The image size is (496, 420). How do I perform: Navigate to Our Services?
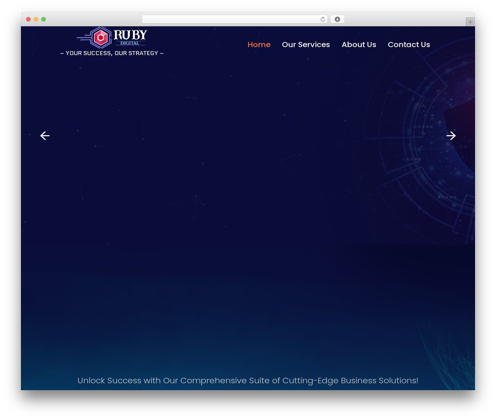pos(306,45)
